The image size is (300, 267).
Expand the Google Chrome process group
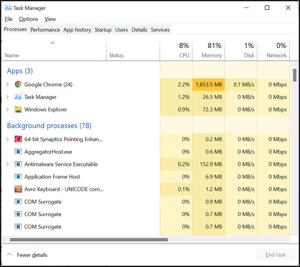click(7, 84)
